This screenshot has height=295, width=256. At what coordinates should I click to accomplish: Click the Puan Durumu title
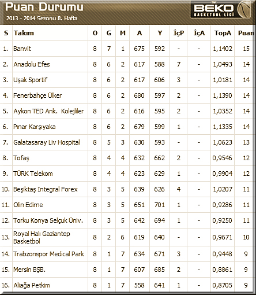(44, 7)
